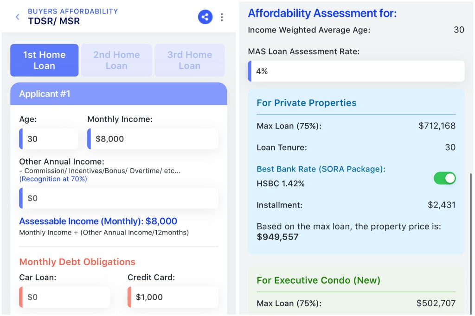Edit the Monthly Income field
Viewport: 475px width, 316px height.
pyautogui.click(x=153, y=139)
